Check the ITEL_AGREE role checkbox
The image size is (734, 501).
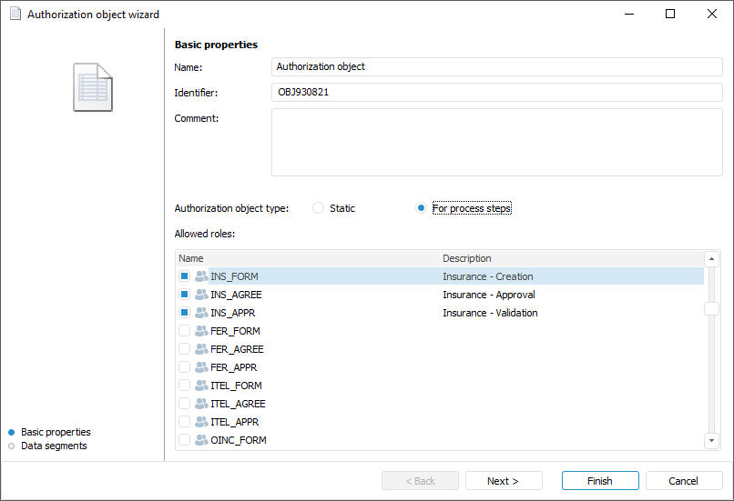click(185, 404)
